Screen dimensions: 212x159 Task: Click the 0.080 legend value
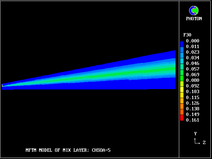pos(192,80)
